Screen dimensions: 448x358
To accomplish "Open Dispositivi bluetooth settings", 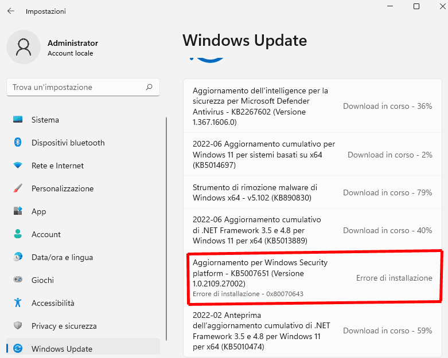I will tap(83, 143).
